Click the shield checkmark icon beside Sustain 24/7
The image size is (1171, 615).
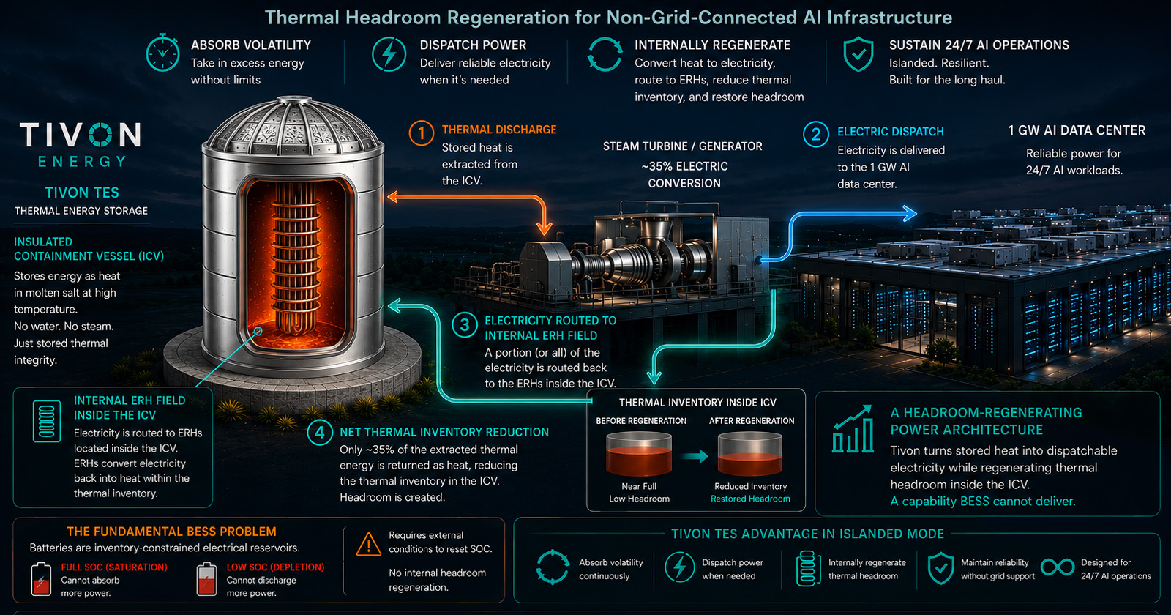[x=858, y=53]
